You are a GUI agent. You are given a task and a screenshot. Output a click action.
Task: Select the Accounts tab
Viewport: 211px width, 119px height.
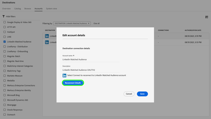[39, 9]
